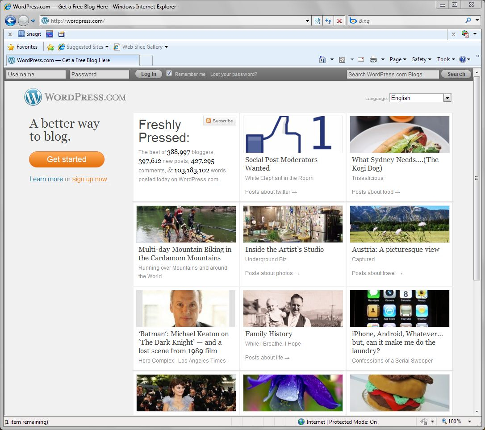Toggle the Remember me checkbox

(x=169, y=74)
